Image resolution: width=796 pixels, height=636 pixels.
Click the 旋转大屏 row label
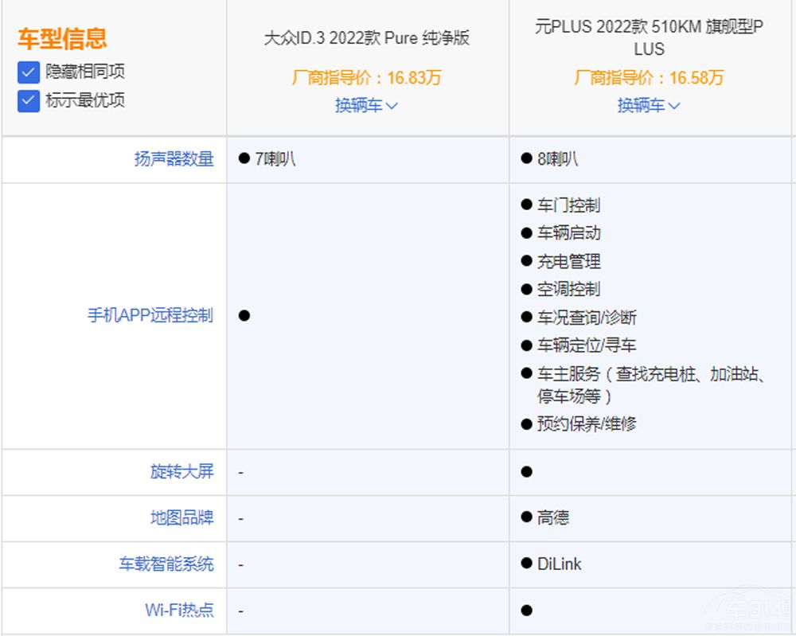pos(181,471)
